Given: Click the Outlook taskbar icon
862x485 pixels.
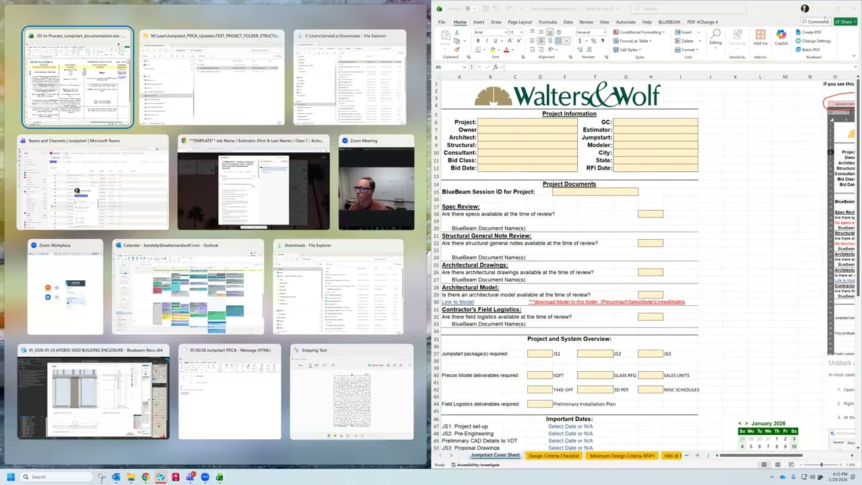Looking at the screenshot, I should click(x=116, y=477).
